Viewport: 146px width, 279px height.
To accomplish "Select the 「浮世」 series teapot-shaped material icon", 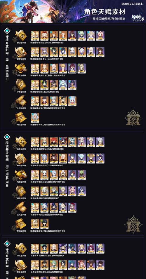I will [21, 68].
